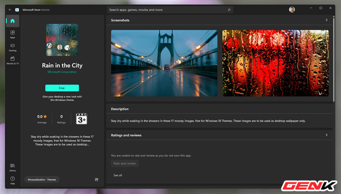Close the Microsoft Store window

point(330,8)
